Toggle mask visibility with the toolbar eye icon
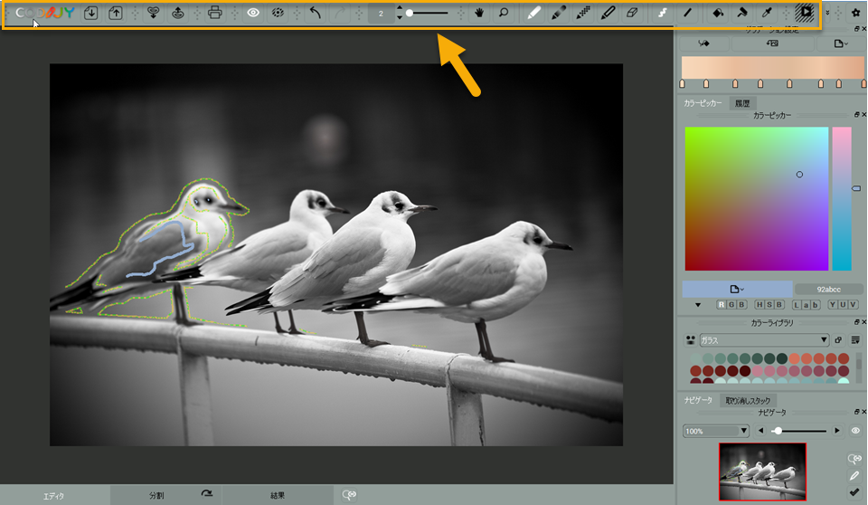 (x=253, y=13)
